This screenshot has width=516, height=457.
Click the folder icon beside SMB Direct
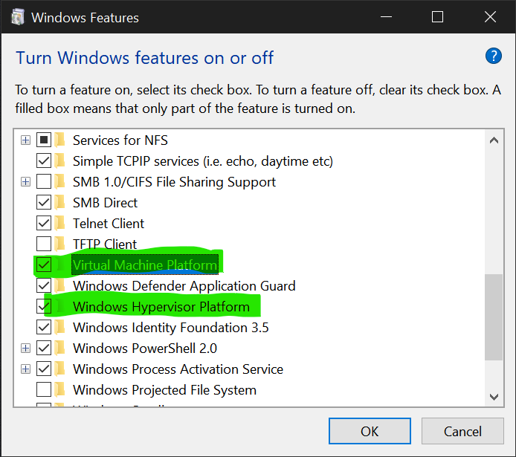click(x=59, y=203)
